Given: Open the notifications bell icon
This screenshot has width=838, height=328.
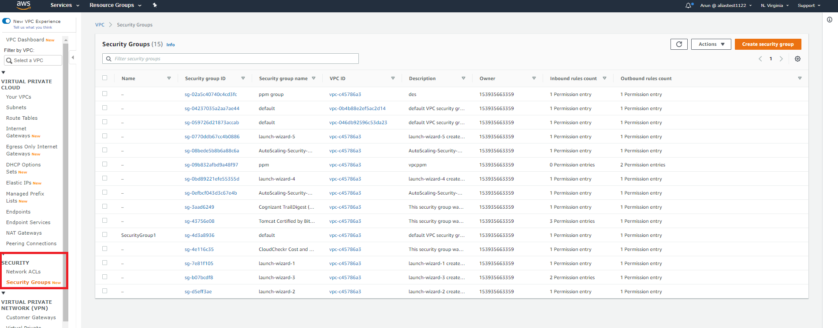Looking at the screenshot, I should [688, 6].
